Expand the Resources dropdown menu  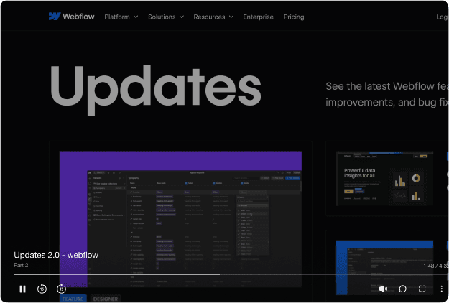213,17
